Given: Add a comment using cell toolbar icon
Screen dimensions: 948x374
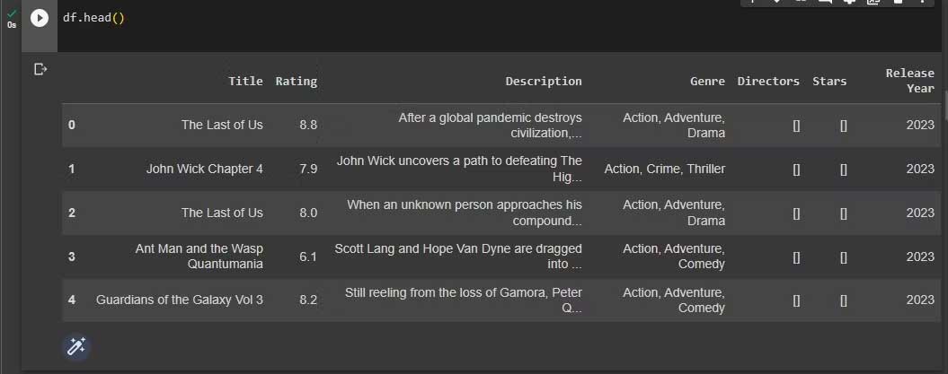Looking at the screenshot, I should pyautogui.click(x=825, y=3).
